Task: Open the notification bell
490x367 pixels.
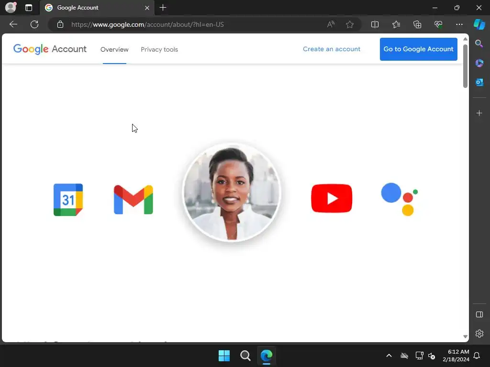Action: click(x=477, y=356)
